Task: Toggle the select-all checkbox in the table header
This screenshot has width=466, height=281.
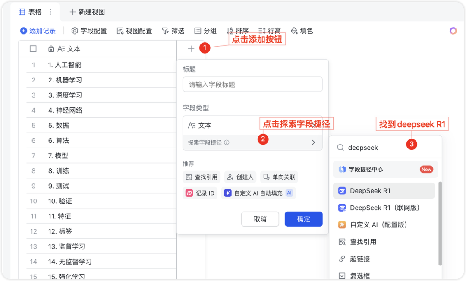Action: [x=33, y=49]
